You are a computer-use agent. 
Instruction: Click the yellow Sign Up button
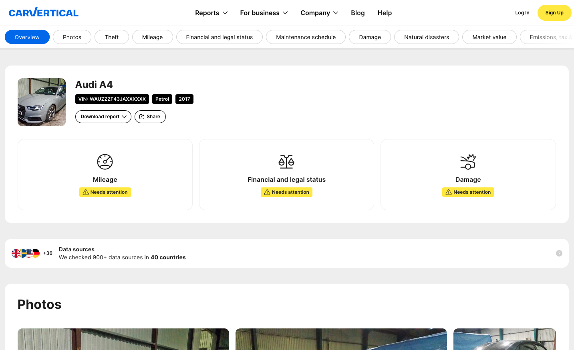pyautogui.click(x=554, y=13)
